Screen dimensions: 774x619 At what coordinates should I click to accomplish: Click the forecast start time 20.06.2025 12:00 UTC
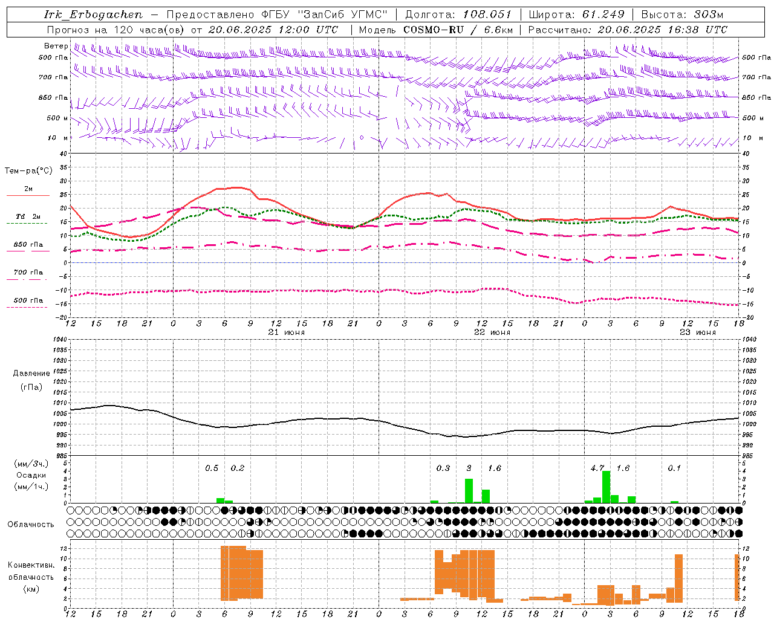(x=273, y=30)
